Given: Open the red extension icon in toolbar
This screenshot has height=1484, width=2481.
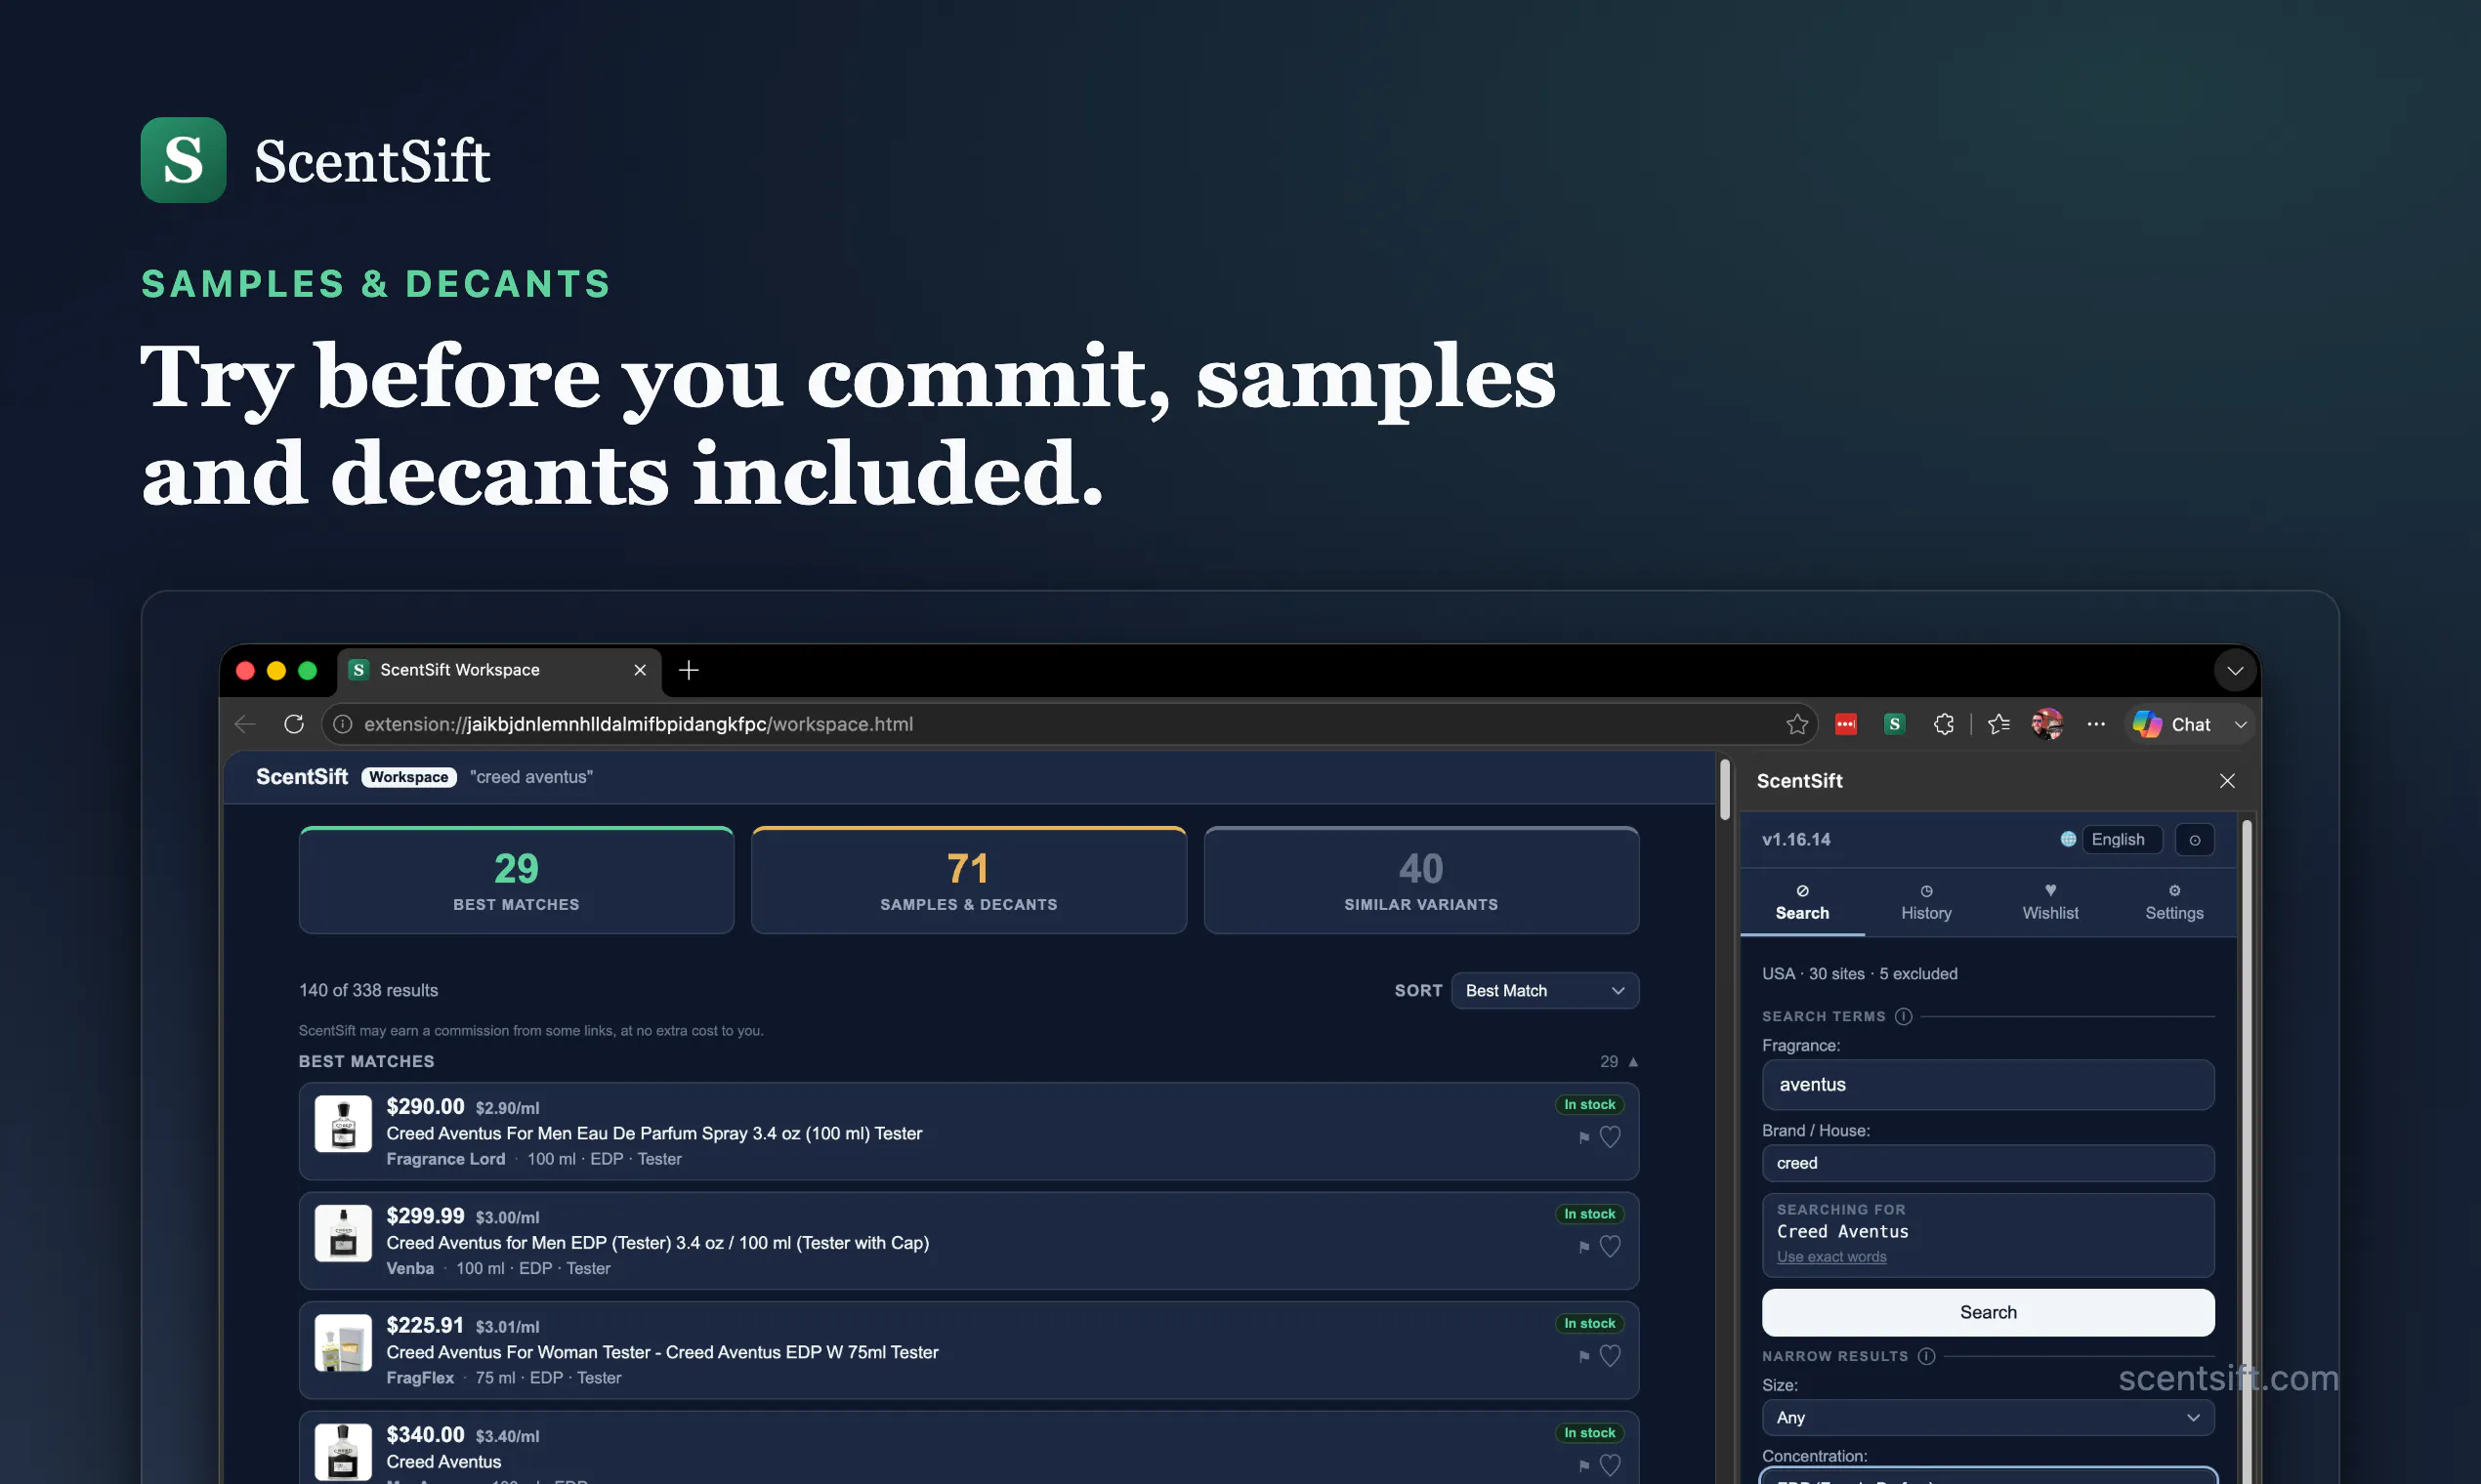Looking at the screenshot, I should click(x=1846, y=724).
